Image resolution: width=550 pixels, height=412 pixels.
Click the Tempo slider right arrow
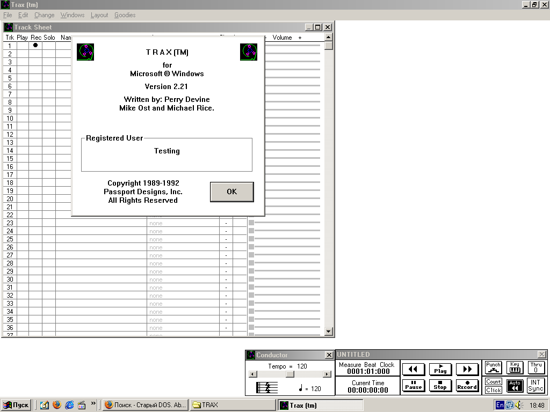pyautogui.click(x=327, y=374)
